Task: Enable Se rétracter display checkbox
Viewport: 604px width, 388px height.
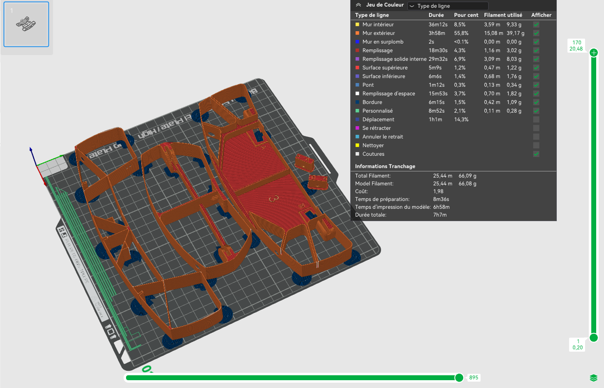Action: 536,128
